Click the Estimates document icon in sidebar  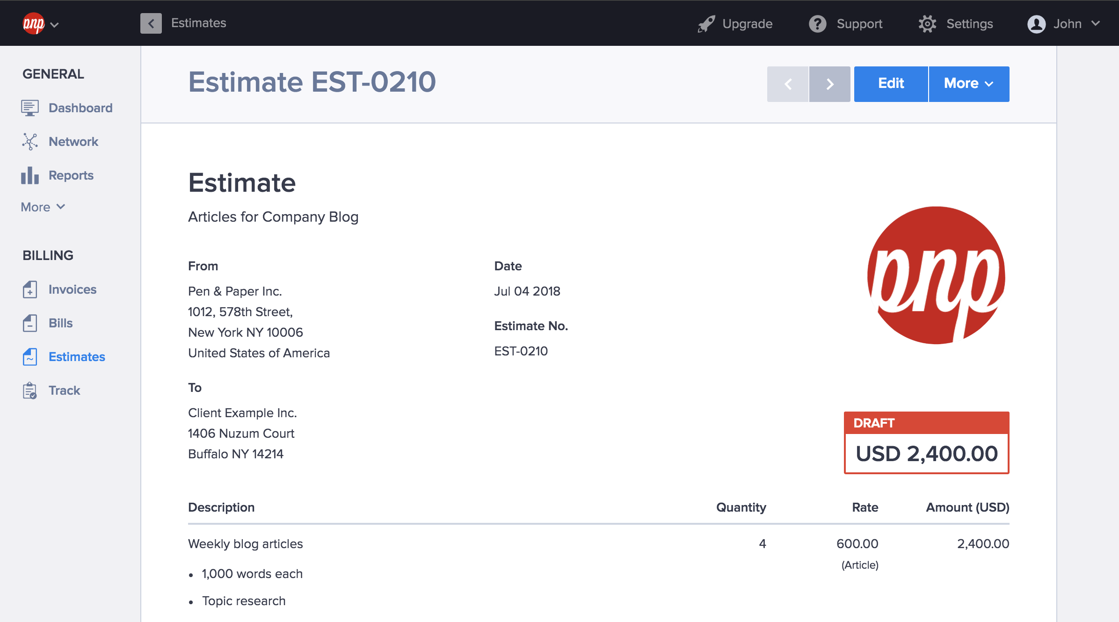(x=29, y=357)
